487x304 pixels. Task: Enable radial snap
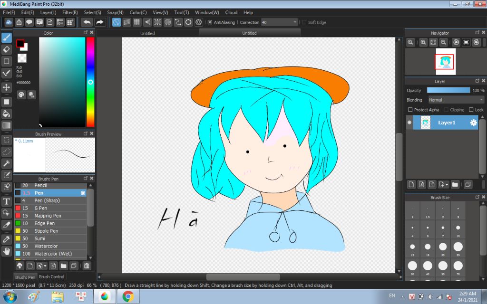(157, 22)
